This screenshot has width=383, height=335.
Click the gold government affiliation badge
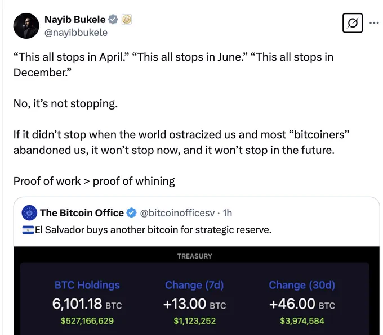point(127,20)
